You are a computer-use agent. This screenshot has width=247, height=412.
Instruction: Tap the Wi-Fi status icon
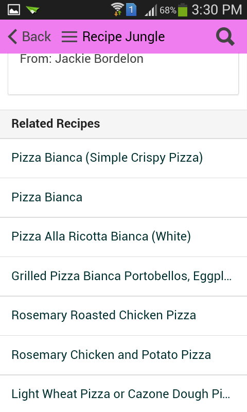(x=117, y=9)
